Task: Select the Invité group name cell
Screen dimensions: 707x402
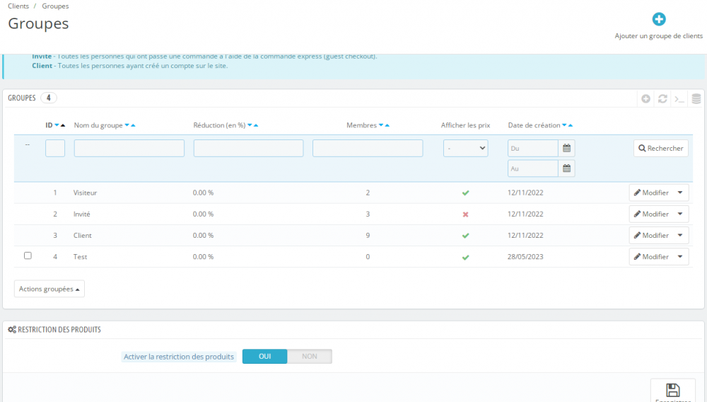Action: (81, 214)
